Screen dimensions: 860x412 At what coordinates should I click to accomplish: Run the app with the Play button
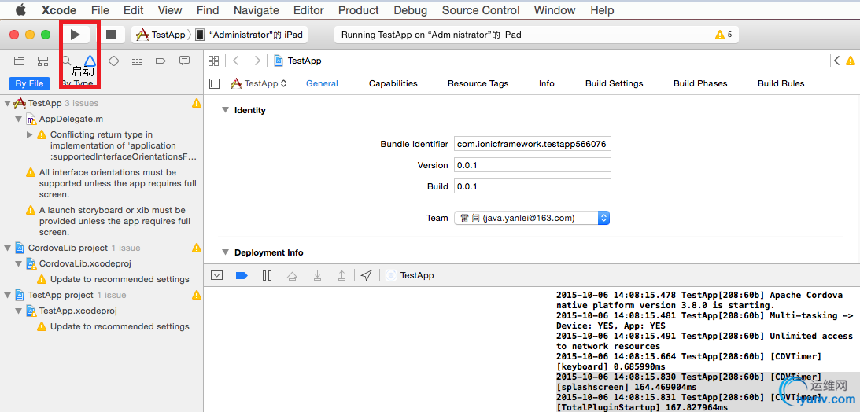pyautogui.click(x=76, y=35)
